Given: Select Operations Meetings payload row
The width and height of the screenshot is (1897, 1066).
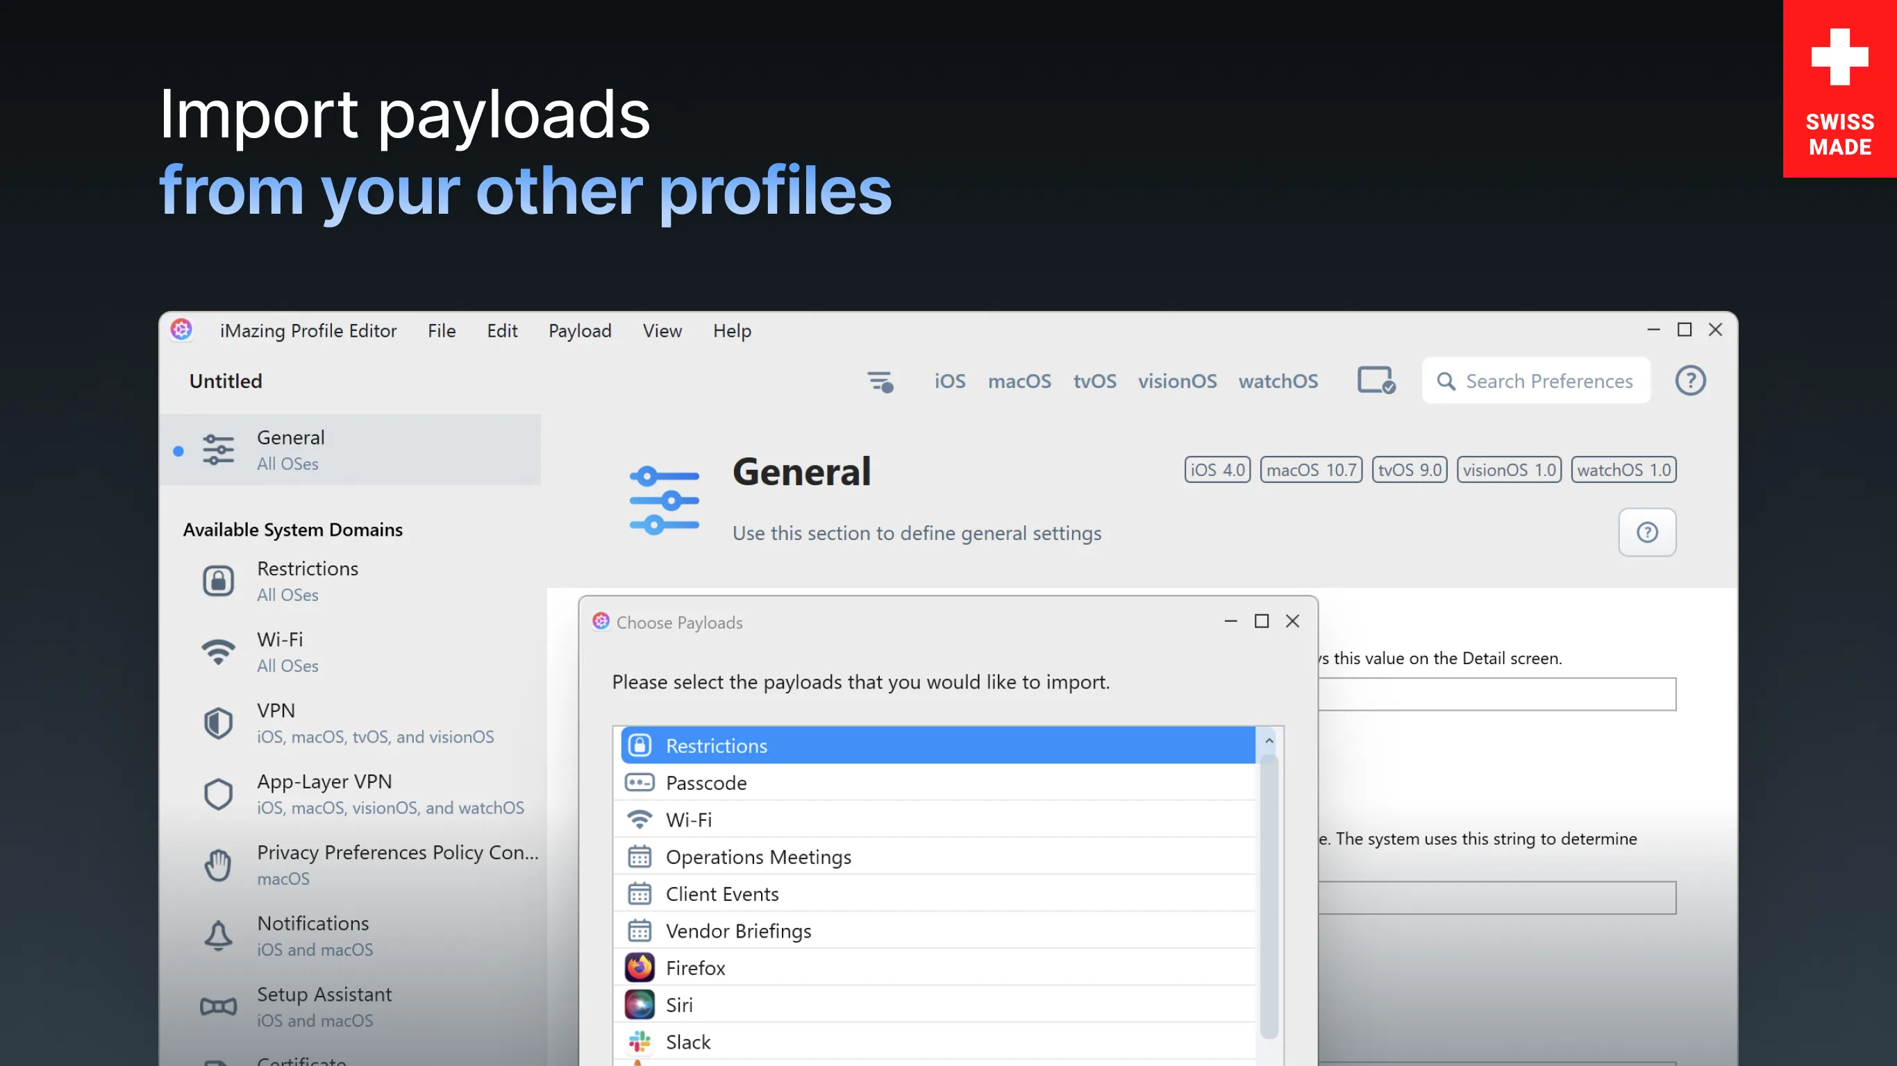Looking at the screenshot, I should pyautogui.click(x=935, y=856).
